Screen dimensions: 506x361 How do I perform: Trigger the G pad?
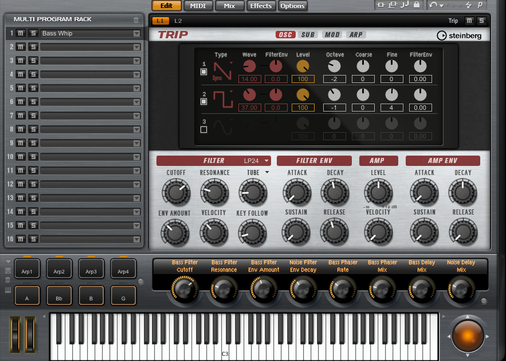pyautogui.click(x=123, y=295)
